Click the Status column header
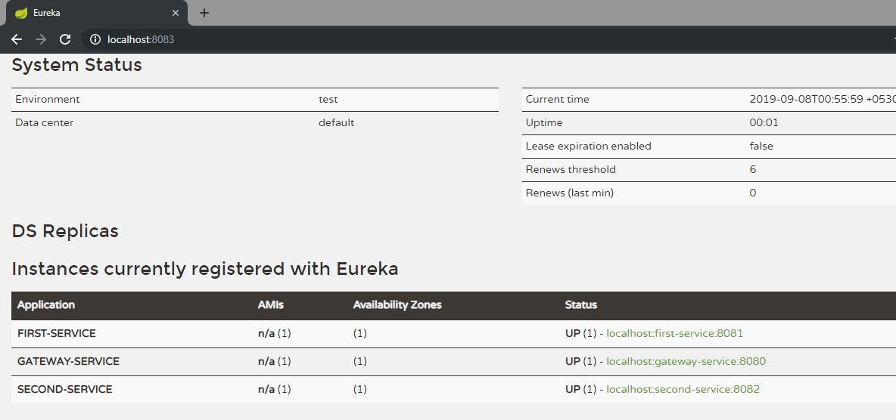 (580, 305)
